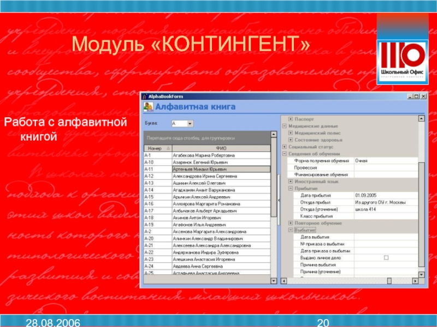Viewport: 437px width, 327px height.
Task: Close the AlphaBookForm window
Action: [x=424, y=96]
